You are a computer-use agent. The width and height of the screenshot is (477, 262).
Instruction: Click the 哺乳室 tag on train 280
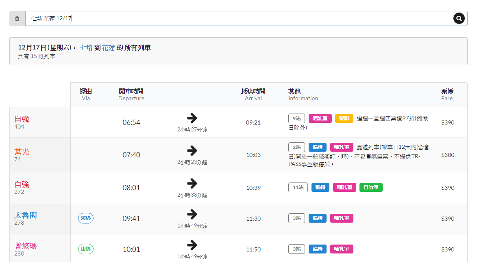(342, 249)
